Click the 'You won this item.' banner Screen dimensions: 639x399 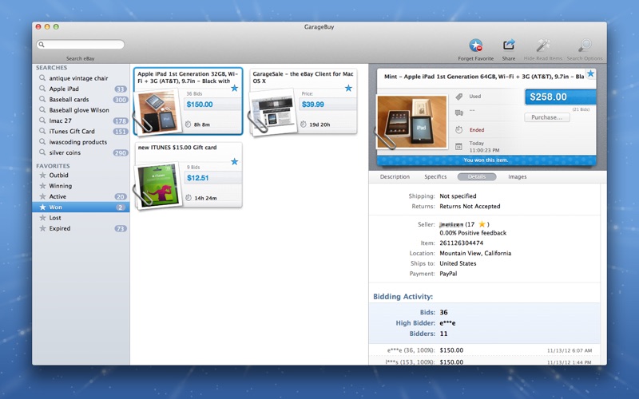coord(486,160)
